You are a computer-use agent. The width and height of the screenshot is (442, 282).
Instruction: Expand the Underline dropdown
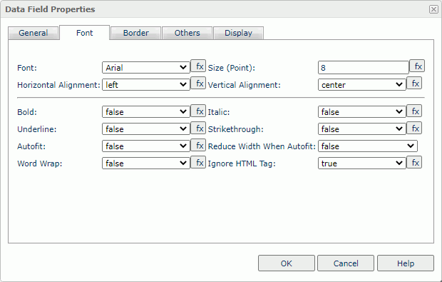coord(146,129)
